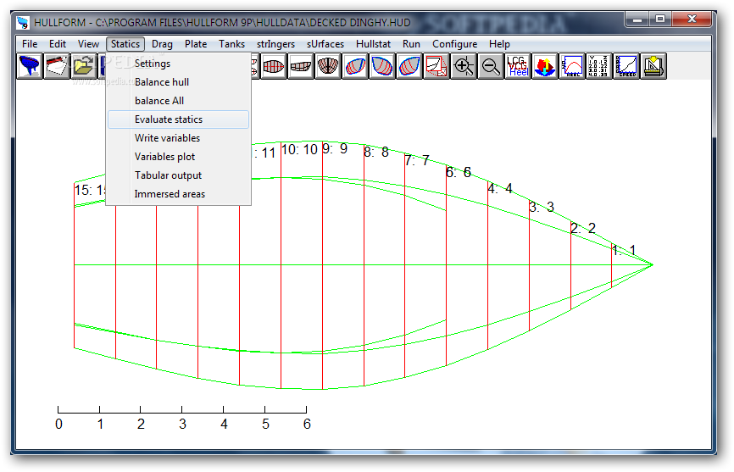This screenshot has width=734, height=472.
Task: Click the second perspective hull view icon
Action: tap(382, 66)
